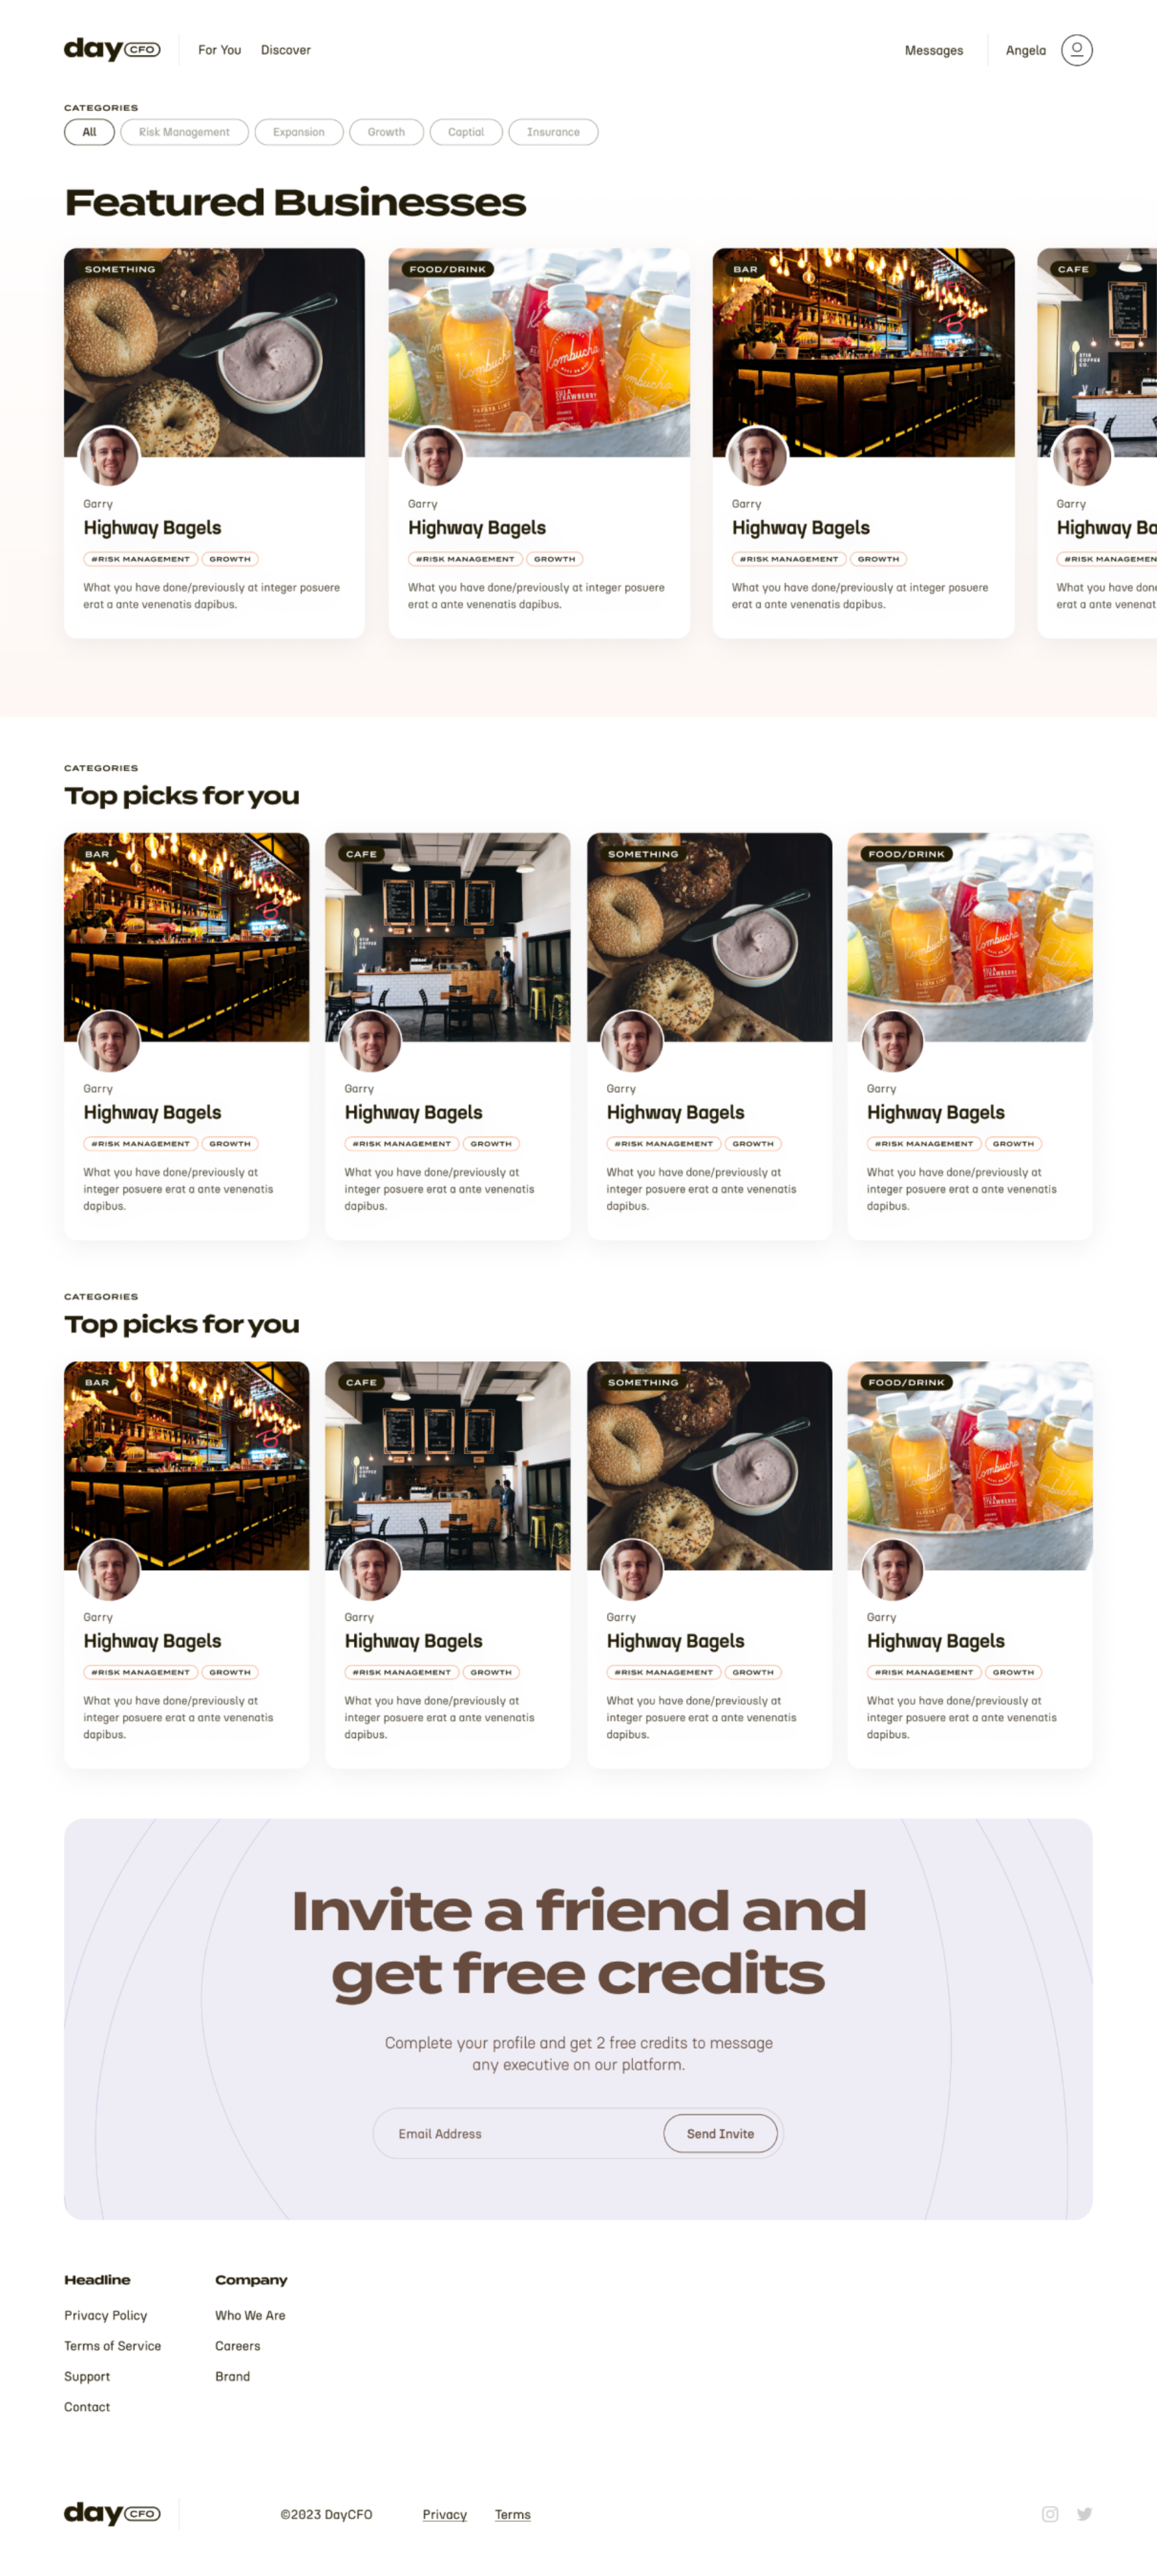Open the For You tab
Screen dimensions: 1157x2576
[219, 50]
